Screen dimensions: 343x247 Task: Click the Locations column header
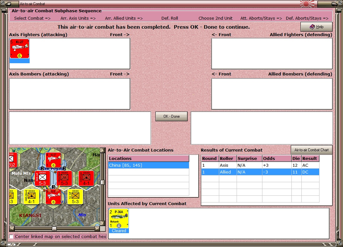point(149,158)
